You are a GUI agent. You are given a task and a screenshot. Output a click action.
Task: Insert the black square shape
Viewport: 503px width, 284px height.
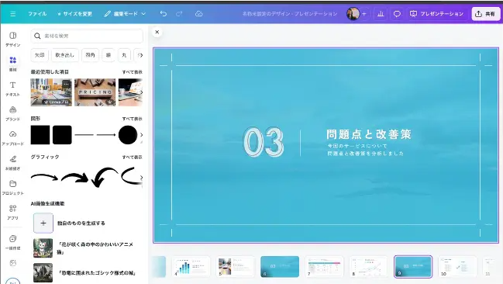(x=40, y=135)
